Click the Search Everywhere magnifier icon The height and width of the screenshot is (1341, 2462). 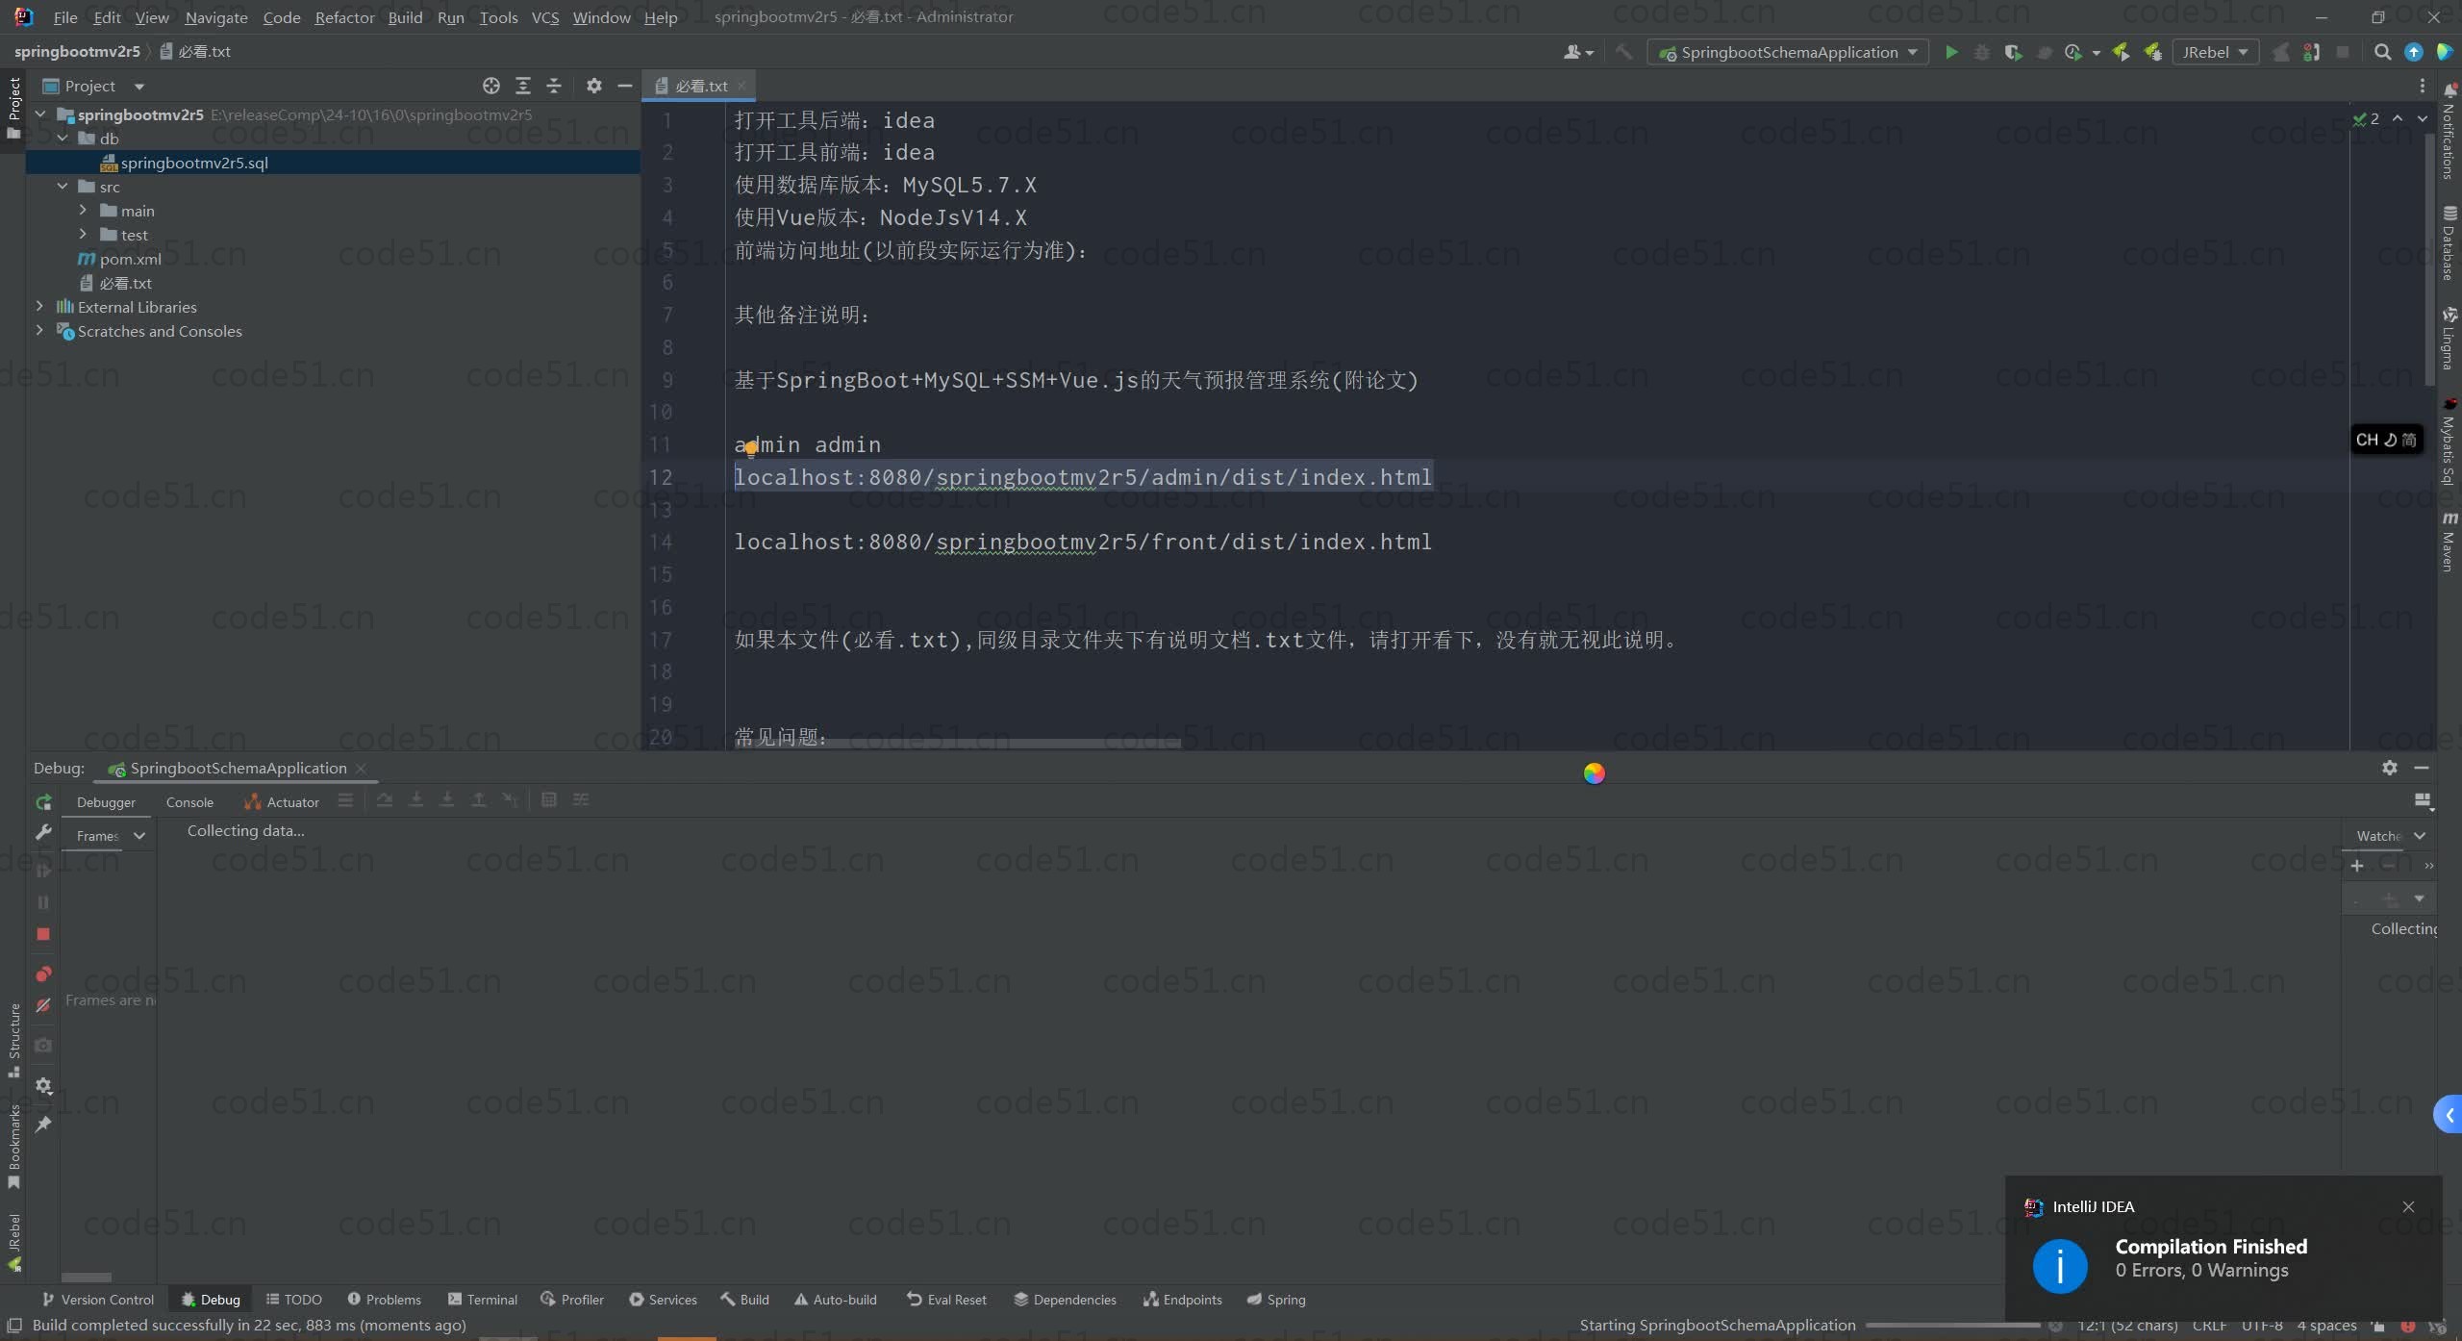click(x=2382, y=52)
